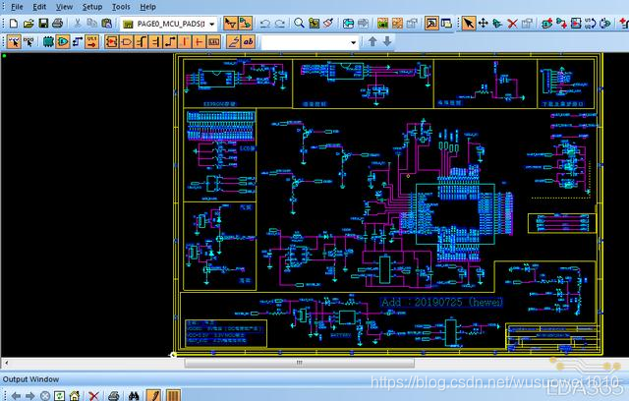Click the Output Window binoculars find icon
Screen dimensions: 629x401
click(x=134, y=396)
